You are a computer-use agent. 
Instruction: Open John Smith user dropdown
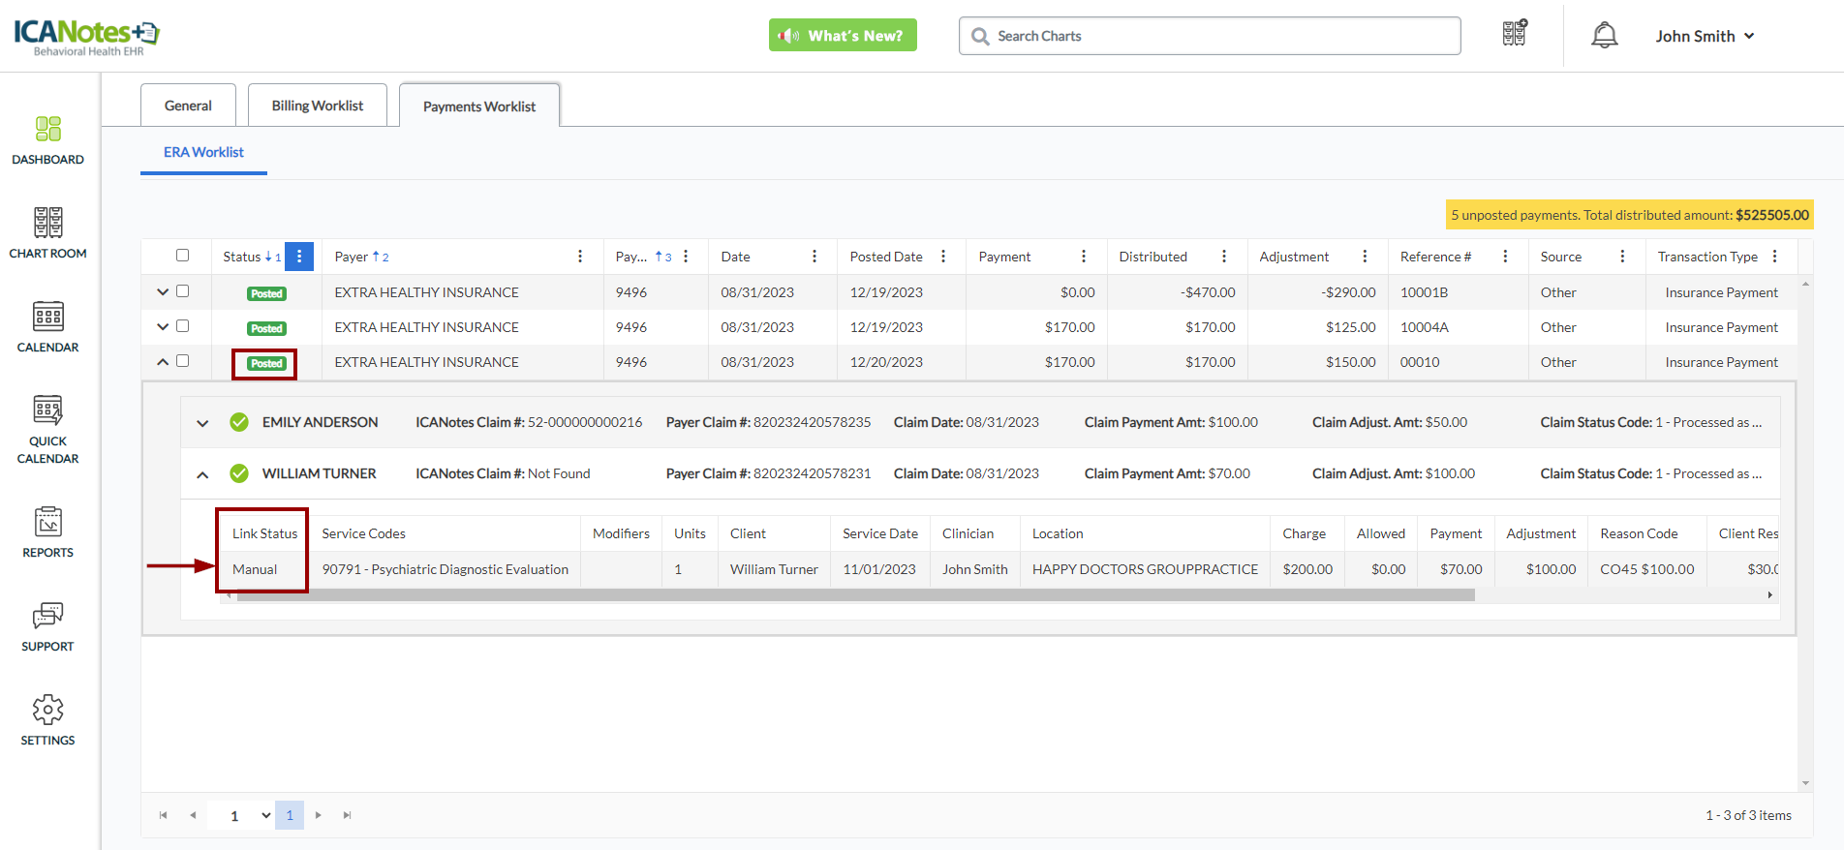[x=1704, y=36]
